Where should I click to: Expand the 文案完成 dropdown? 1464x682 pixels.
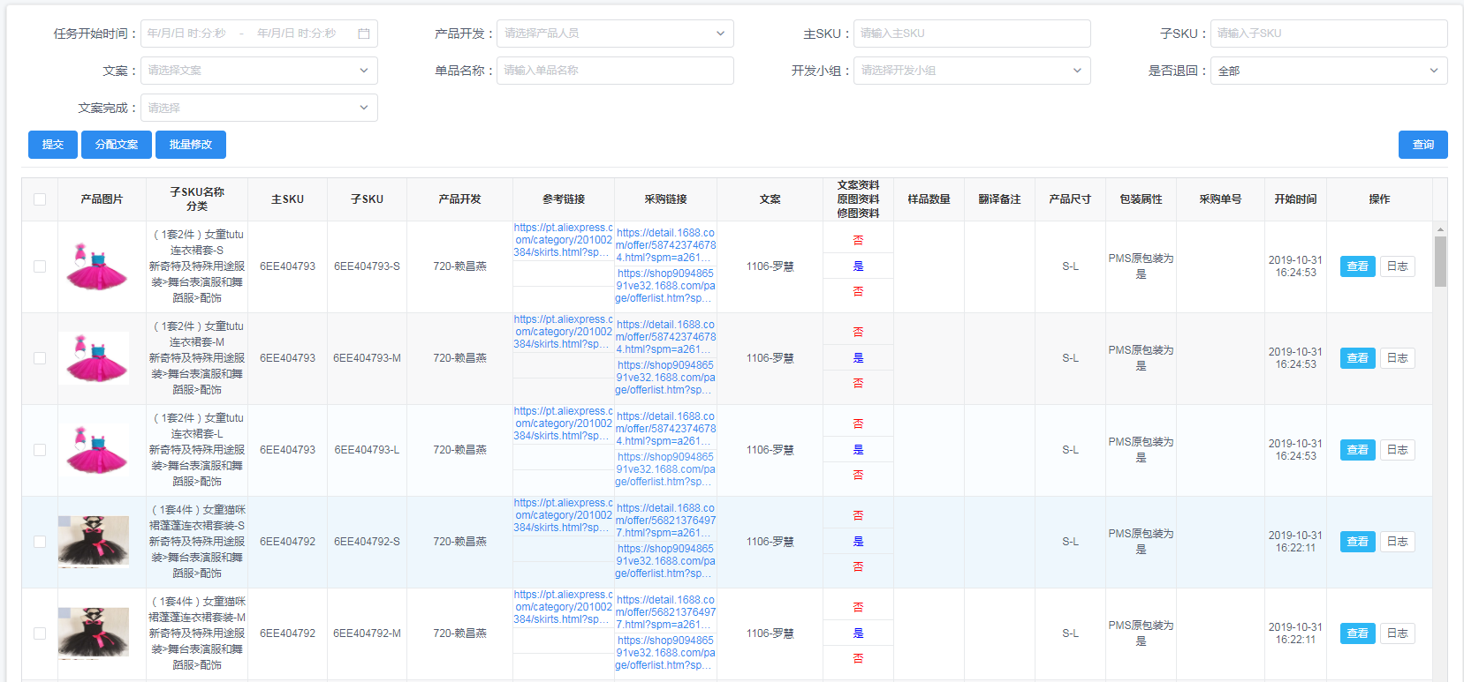coord(259,108)
